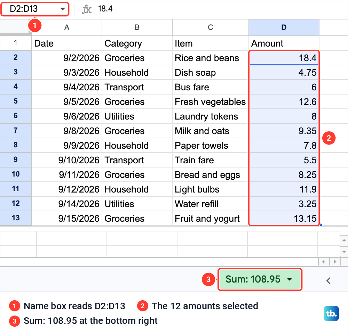Select row 10 header
The image size is (348, 335).
16,174
